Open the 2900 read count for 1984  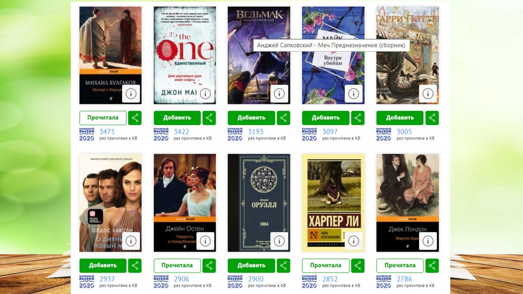coord(256,279)
